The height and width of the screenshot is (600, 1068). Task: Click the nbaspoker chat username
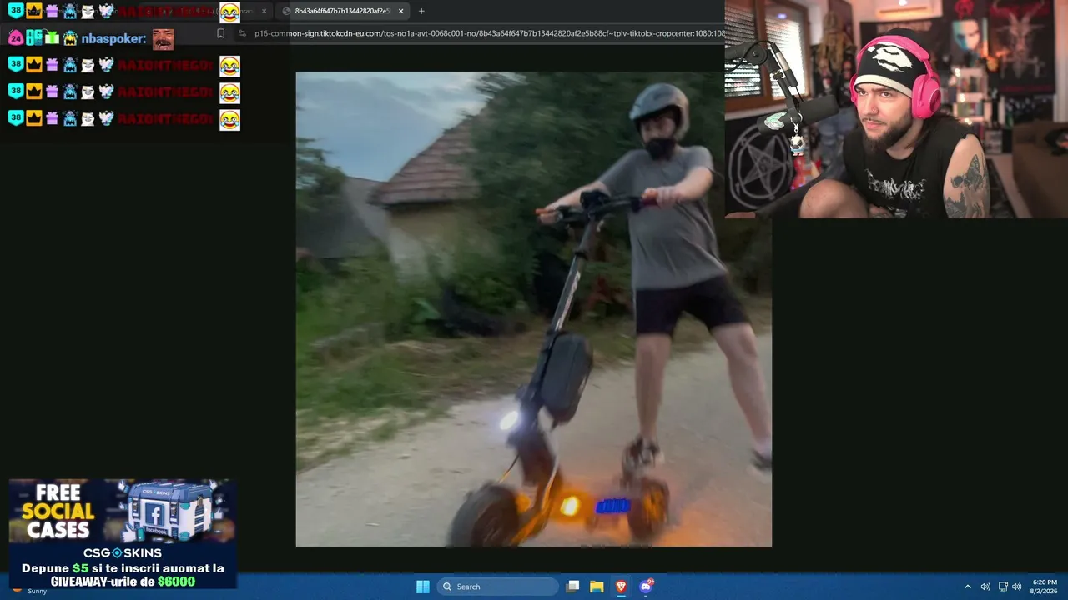113,38
